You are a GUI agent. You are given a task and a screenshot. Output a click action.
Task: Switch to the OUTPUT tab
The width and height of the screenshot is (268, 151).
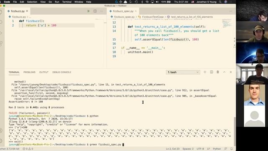click(44, 72)
